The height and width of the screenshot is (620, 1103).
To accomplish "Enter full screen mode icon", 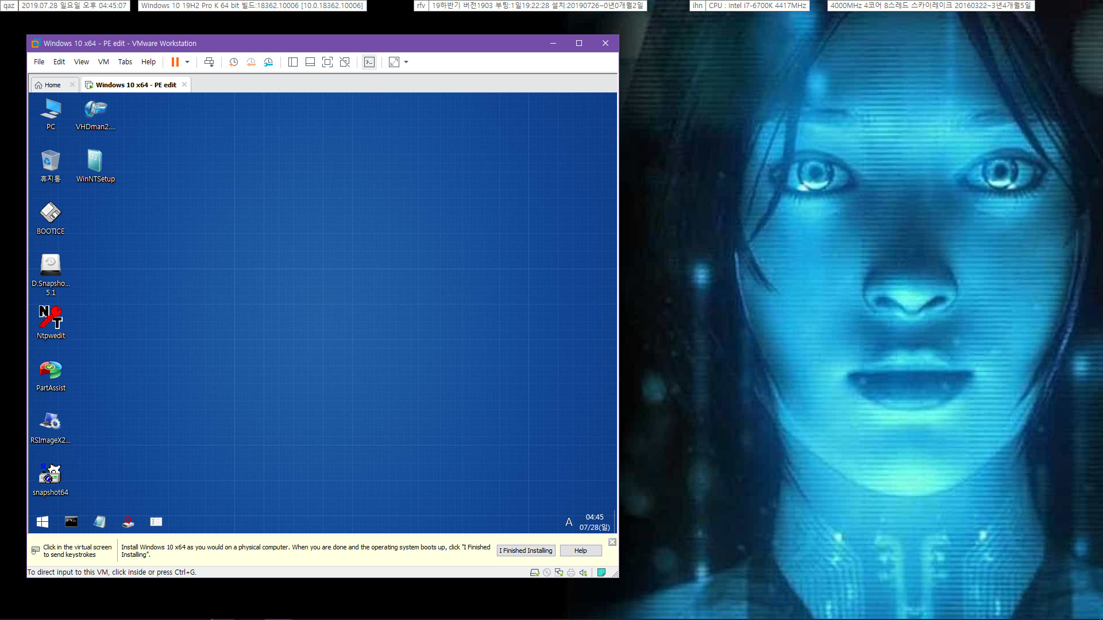I will (x=327, y=62).
